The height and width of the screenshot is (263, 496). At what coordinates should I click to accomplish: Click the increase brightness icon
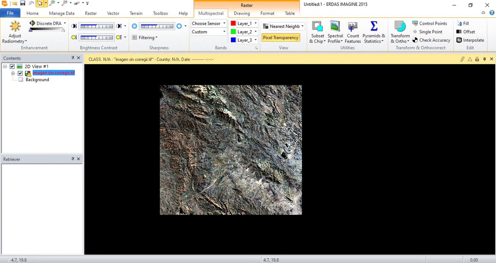tap(119, 37)
